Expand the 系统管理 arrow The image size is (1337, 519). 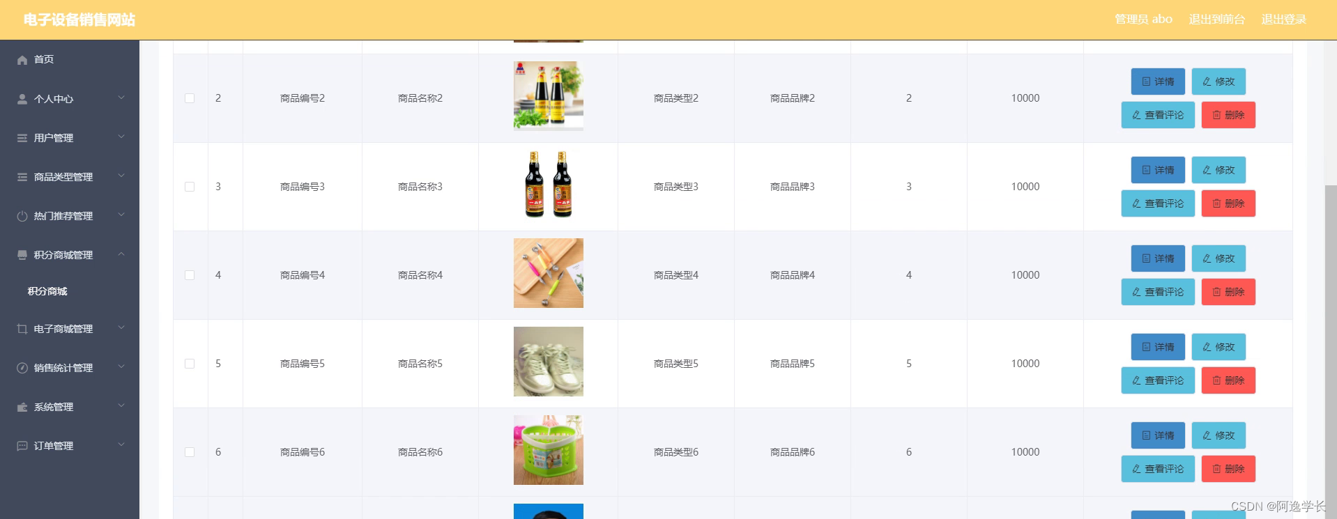pyautogui.click(x=121, y=405)
